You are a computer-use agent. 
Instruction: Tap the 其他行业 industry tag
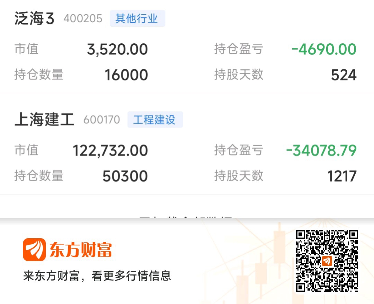(137, 18)
